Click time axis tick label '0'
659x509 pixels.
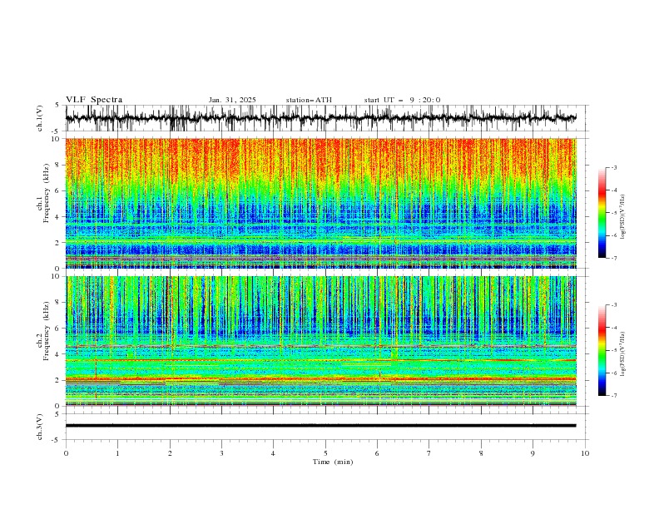click(66, 453)
